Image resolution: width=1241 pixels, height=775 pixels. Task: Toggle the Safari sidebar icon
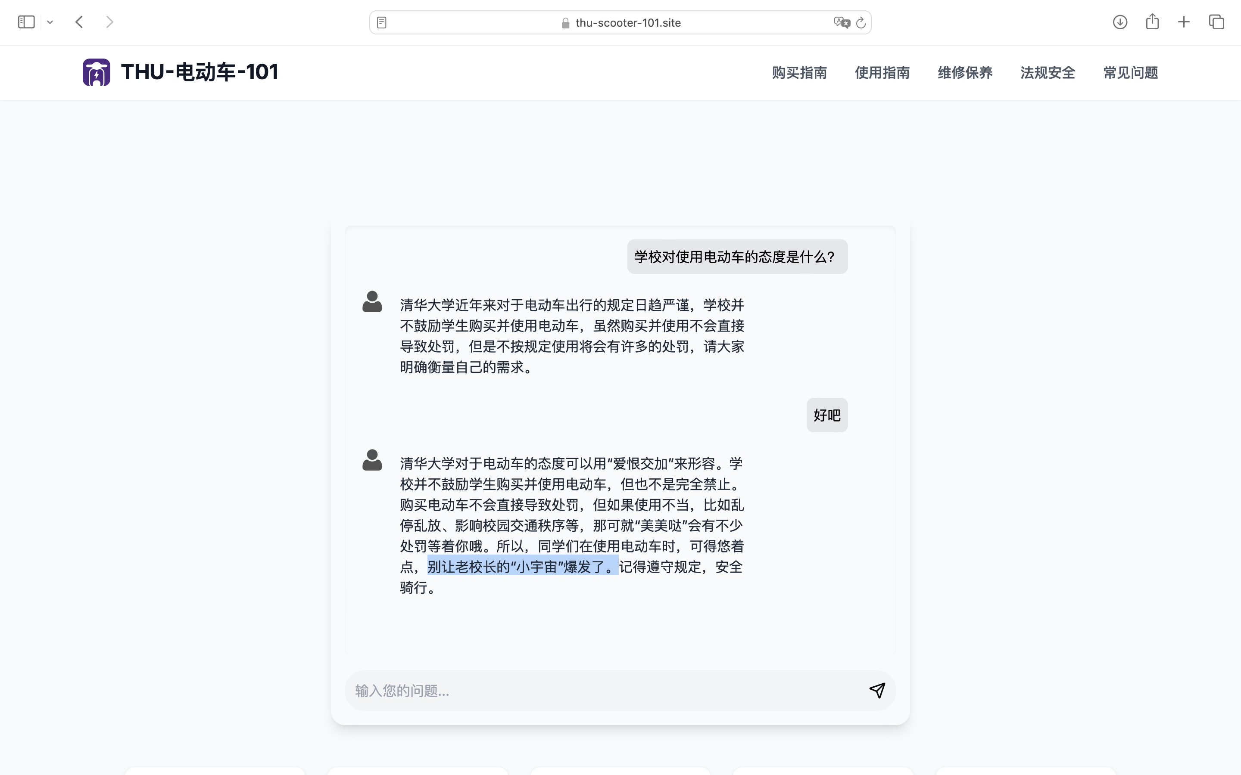pyautogui.click(x=26, y=22)
